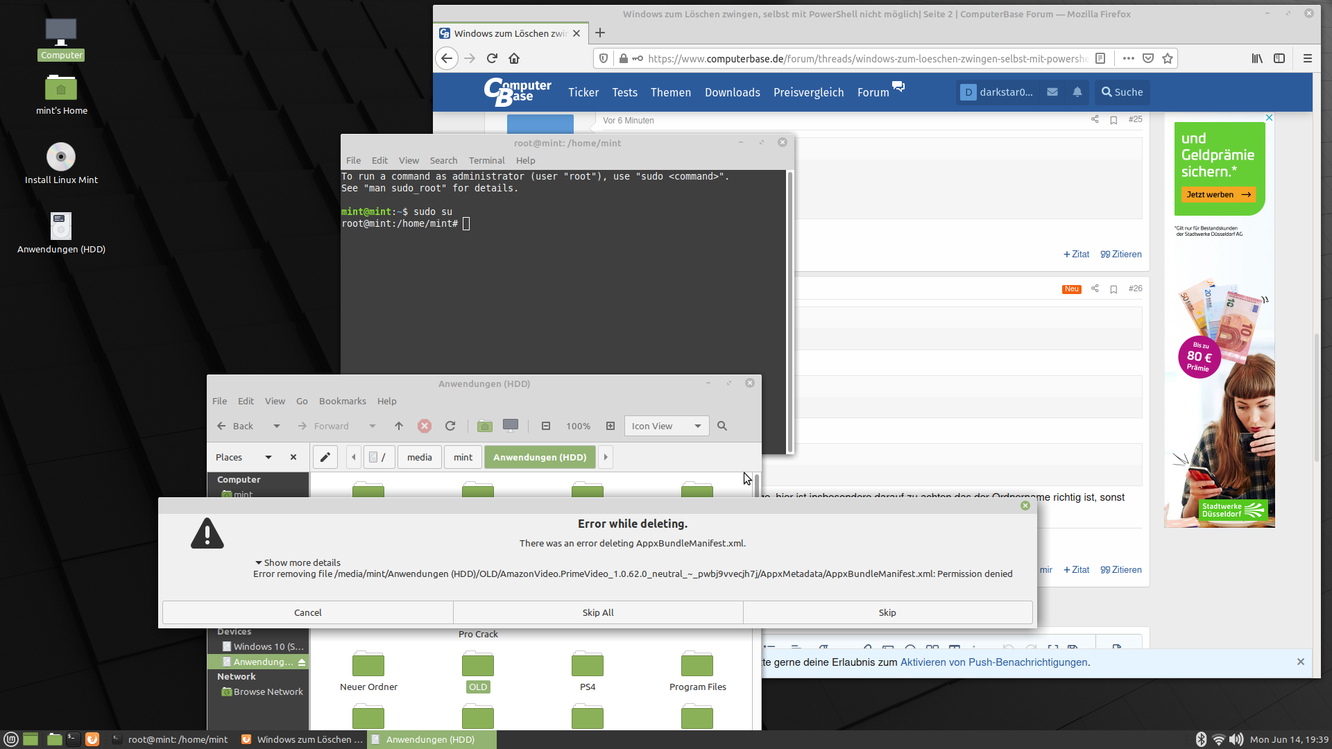Image resolution: width=1332 pixels, height=749 pixels.
Task: Open the Places sidebar dropdown
Action: [268, 457]
